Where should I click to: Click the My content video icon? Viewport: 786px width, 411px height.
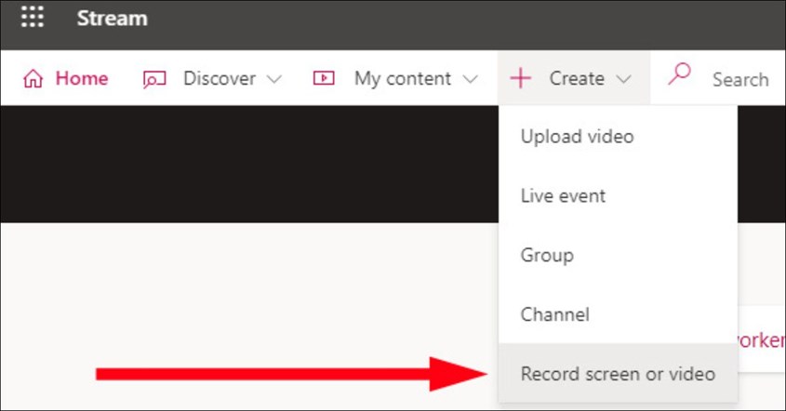click(x=324, y=78)
